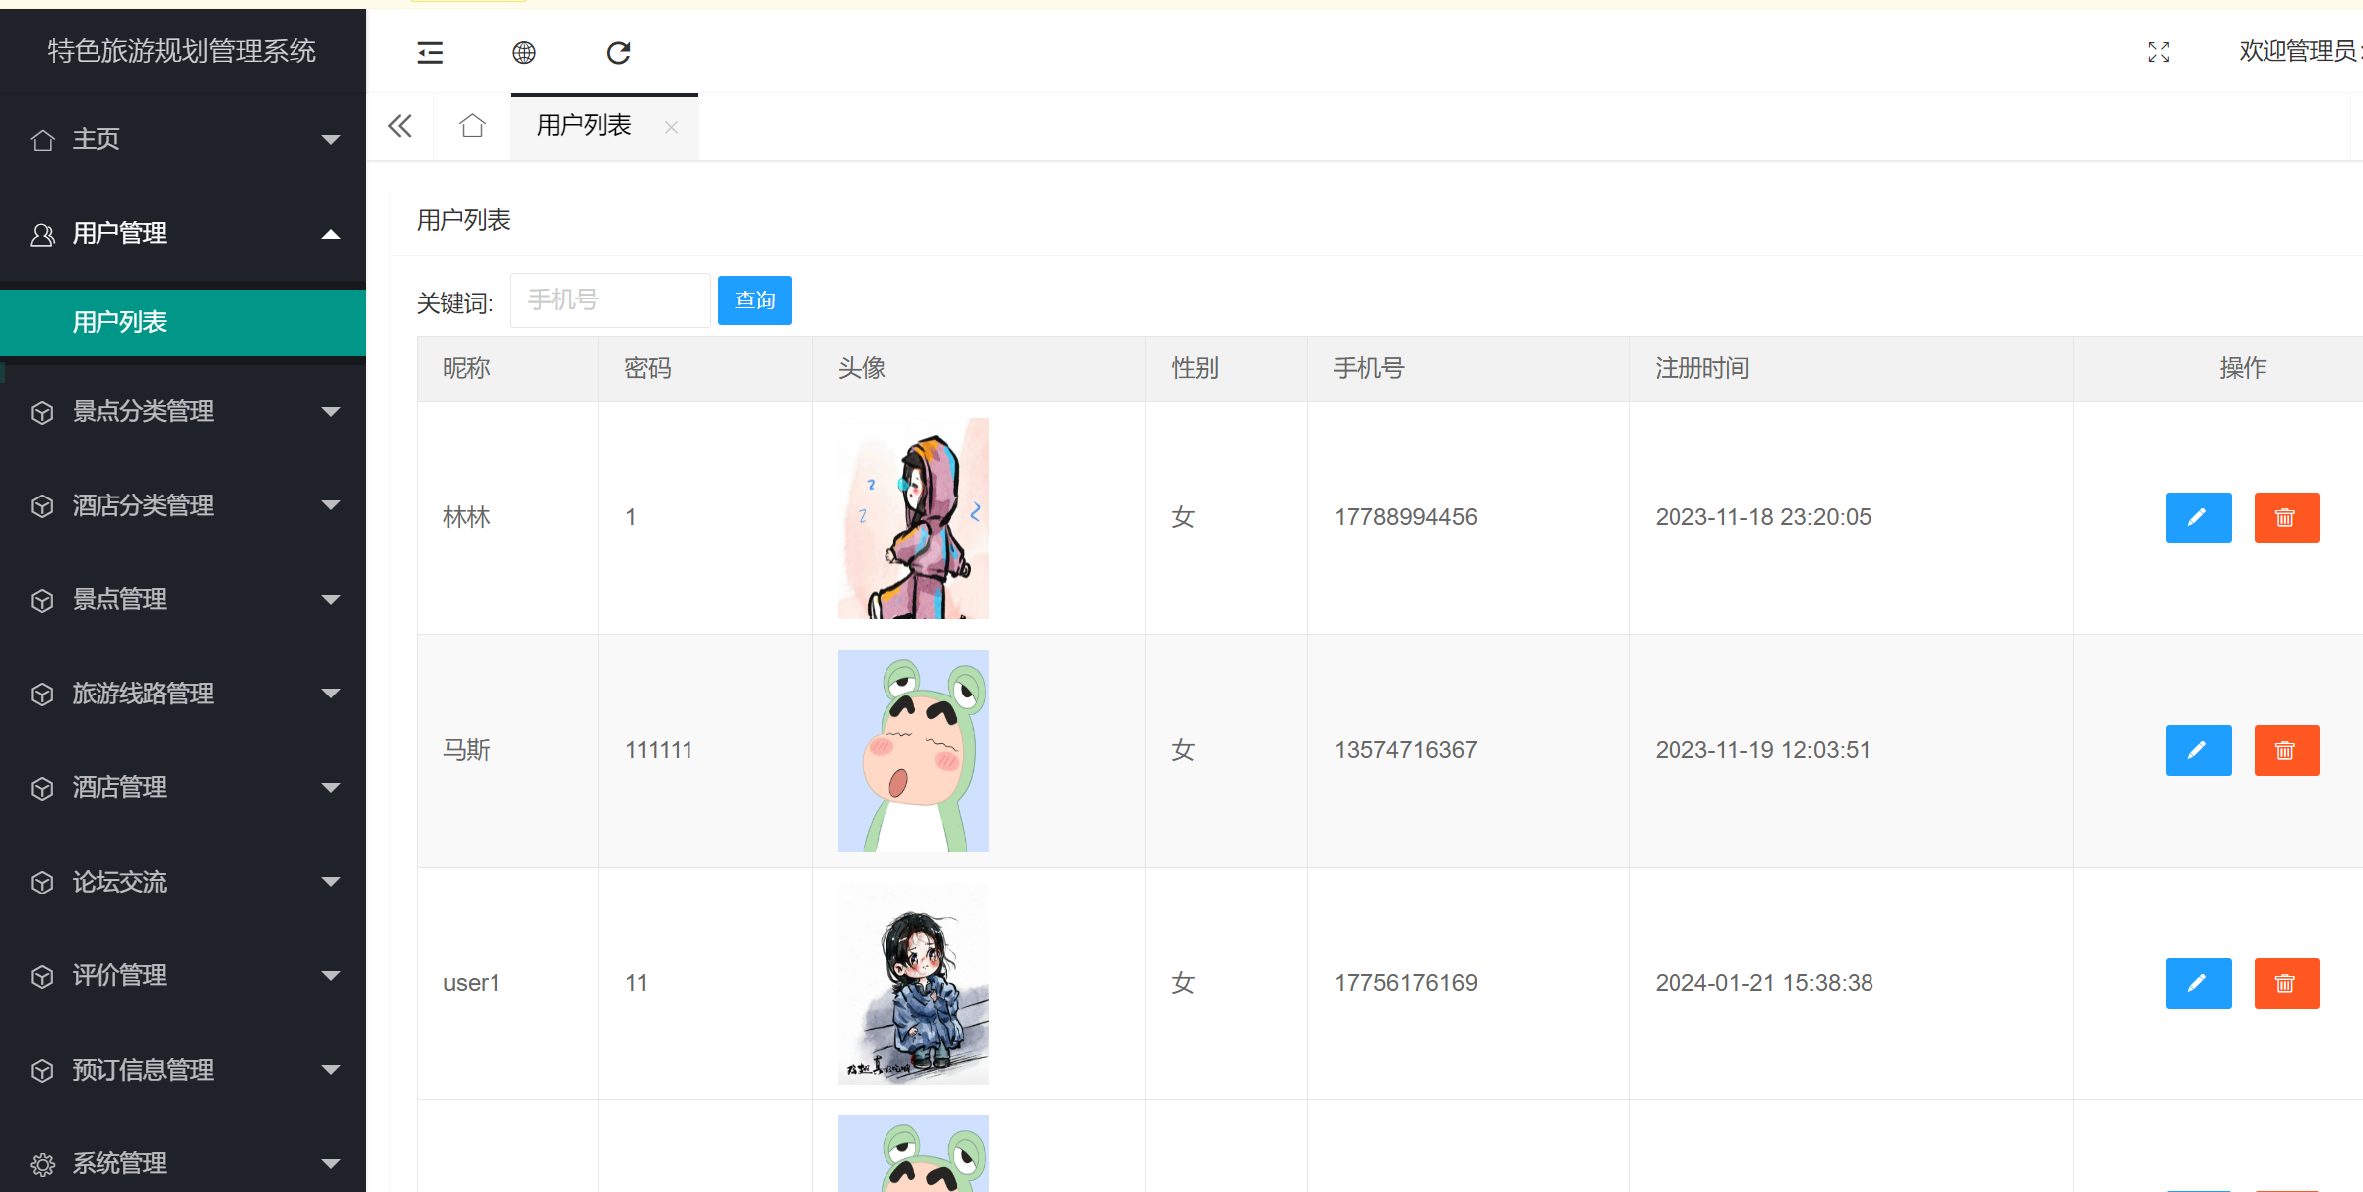Click the 查询 search button

(754, 299)
